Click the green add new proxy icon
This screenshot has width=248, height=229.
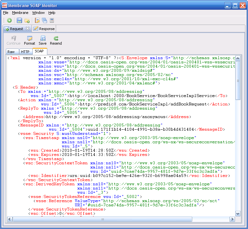click(9, 20)
